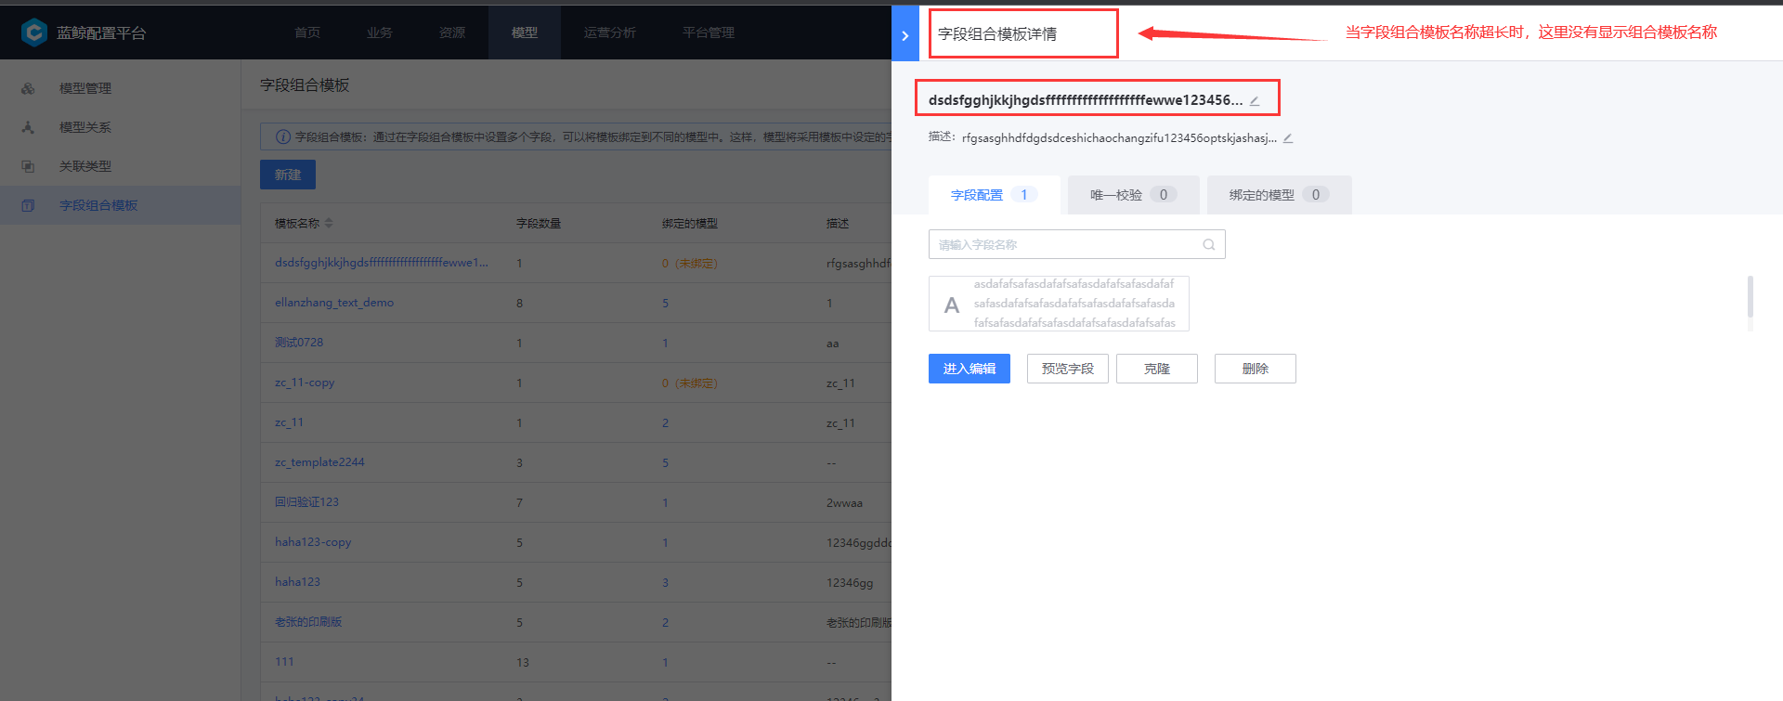Edit the template name with the pencil icon

tap(1255, 100)
